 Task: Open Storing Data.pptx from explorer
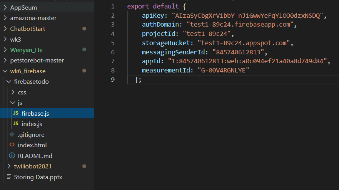[38, 177]
